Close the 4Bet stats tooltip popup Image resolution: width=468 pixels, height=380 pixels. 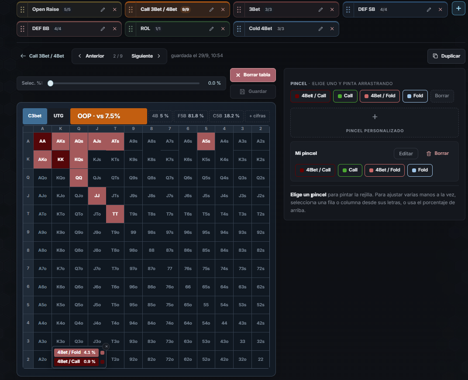pyautogui.click(x=106, y=346)
